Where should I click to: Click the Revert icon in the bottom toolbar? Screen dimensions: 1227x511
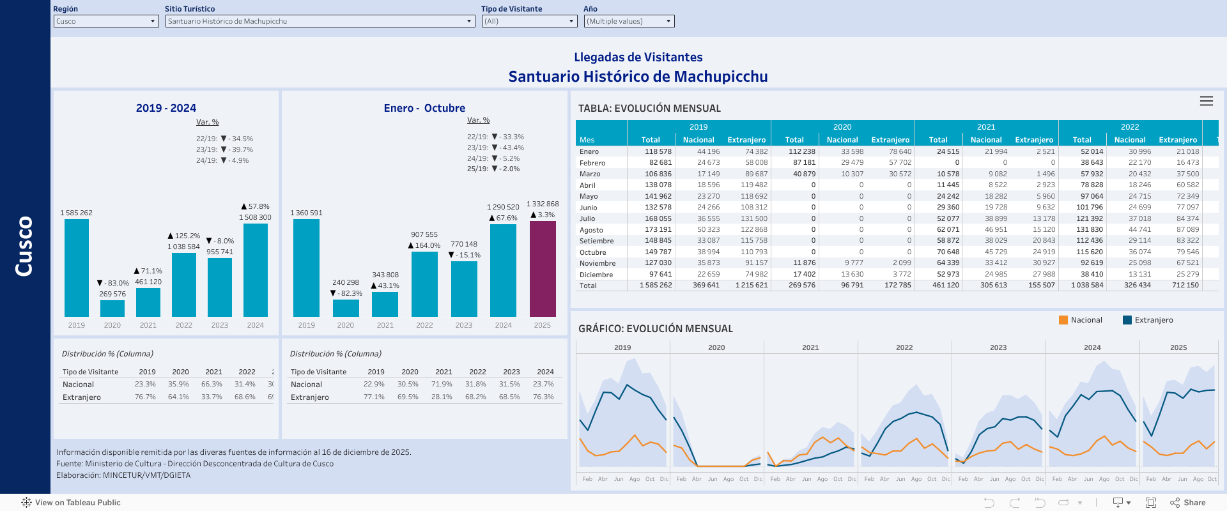point(1040,503)
